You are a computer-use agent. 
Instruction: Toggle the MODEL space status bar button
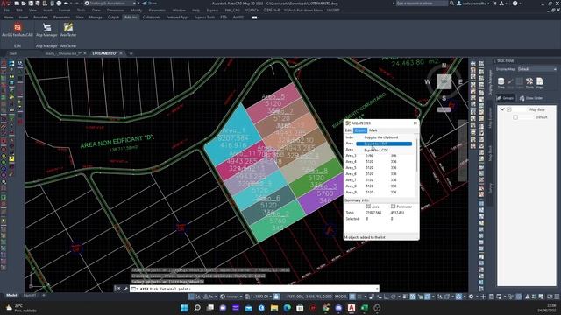coord(341,297)
